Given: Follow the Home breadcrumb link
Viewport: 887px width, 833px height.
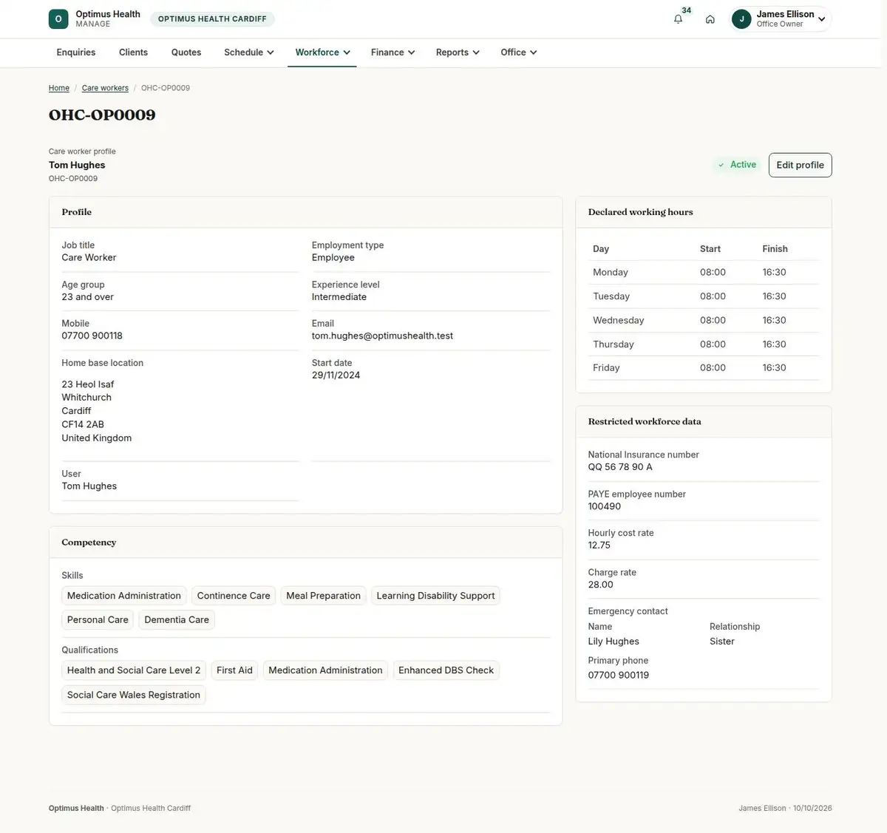Looking at the screenshot, I should 59,88.
